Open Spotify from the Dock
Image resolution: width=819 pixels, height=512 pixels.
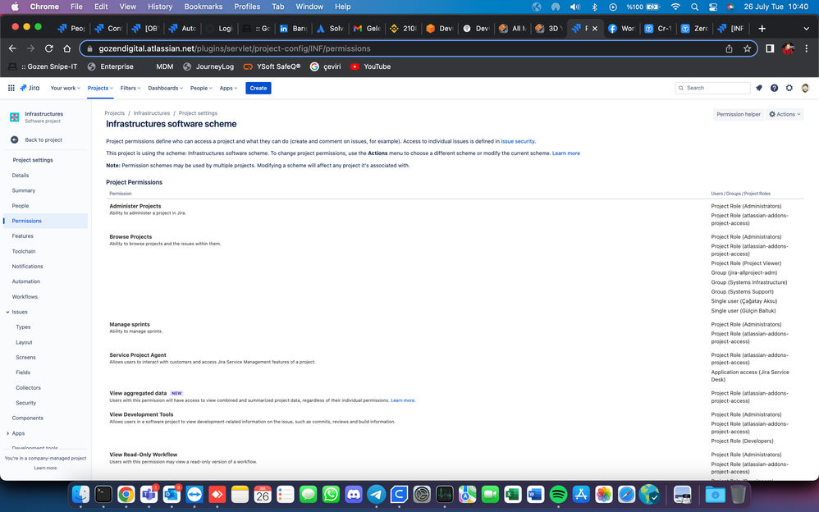pos(558,494)
